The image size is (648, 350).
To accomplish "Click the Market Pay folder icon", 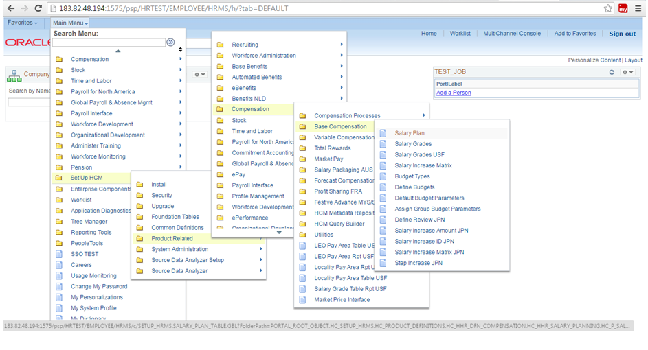I will pyautogui.click(x=302, y=159).
